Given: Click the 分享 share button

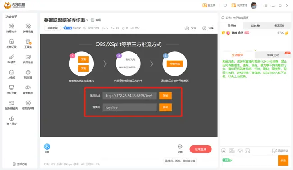Looking at the screenshot, I should coord(208,28).
